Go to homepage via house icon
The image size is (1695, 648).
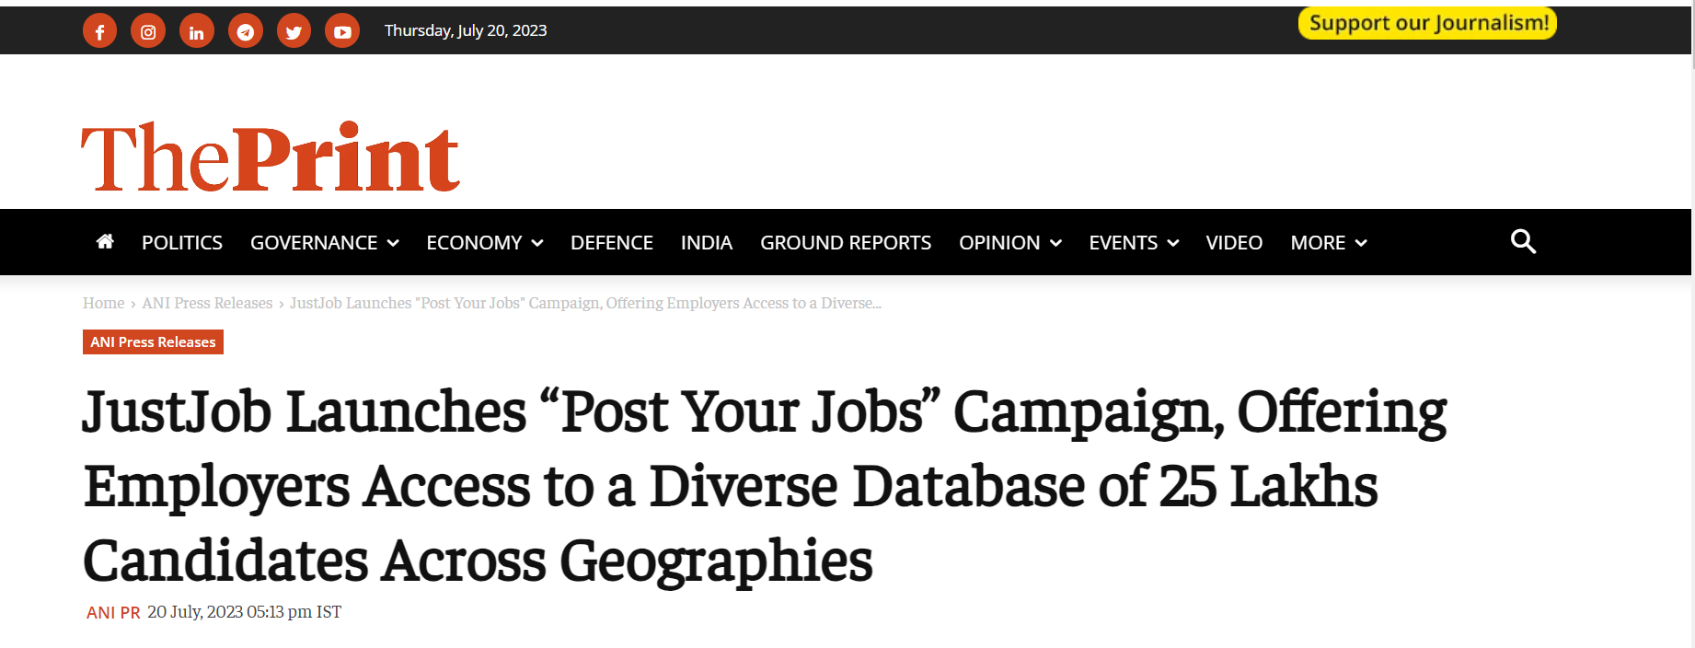(x=105, y=241)
